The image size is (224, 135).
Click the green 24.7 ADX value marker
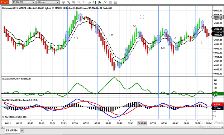coord(217,94)
